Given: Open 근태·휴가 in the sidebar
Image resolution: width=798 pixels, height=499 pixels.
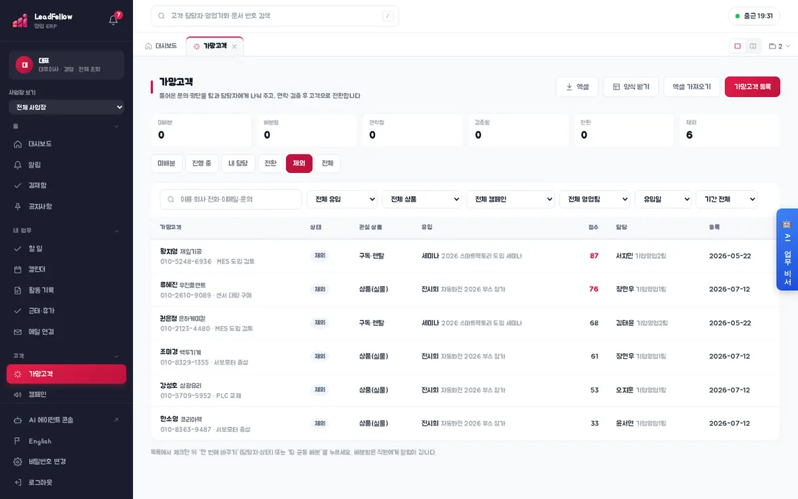Looking at the screenshot, I should pos(66,311).
